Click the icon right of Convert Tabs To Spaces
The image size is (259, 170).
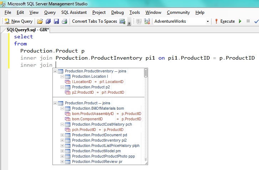[x=122, y=21]
